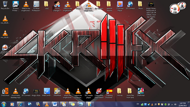Open the volume speaker tray icon
The image size is (190, 107).
pyautogui.click(x=175, y=104)
